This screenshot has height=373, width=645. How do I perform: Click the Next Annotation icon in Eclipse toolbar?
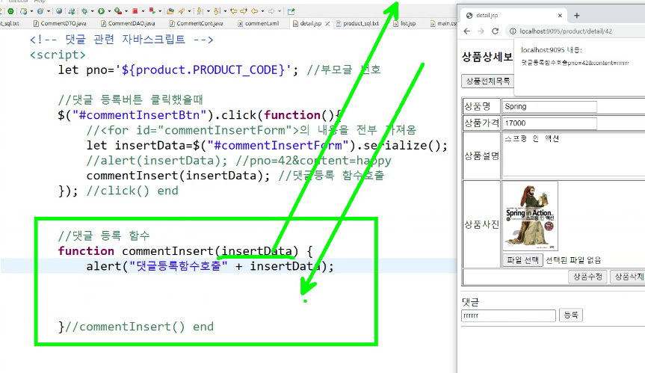(200, 11)
